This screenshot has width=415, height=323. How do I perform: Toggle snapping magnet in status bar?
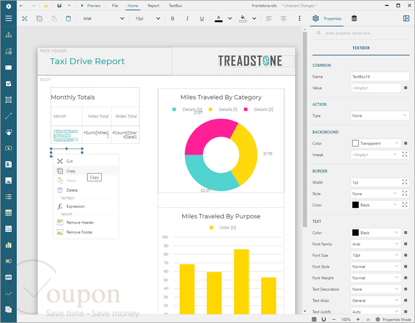coord(323,319)
